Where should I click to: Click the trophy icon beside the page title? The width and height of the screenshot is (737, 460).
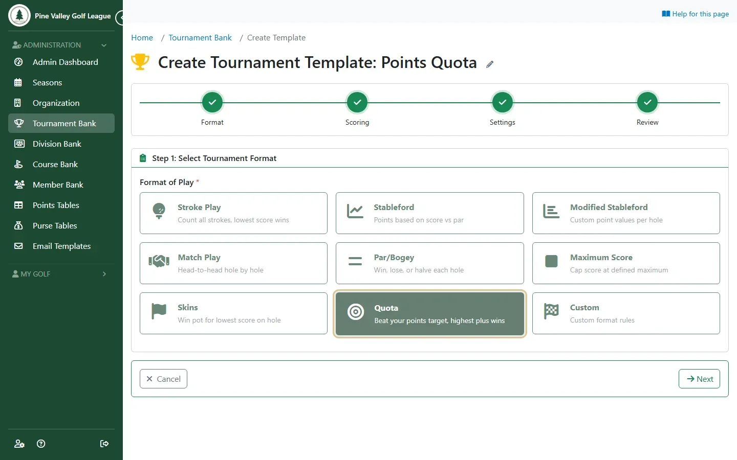(140, 62)
